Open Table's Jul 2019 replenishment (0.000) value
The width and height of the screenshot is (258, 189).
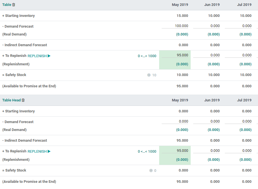(x=245, y=64)
